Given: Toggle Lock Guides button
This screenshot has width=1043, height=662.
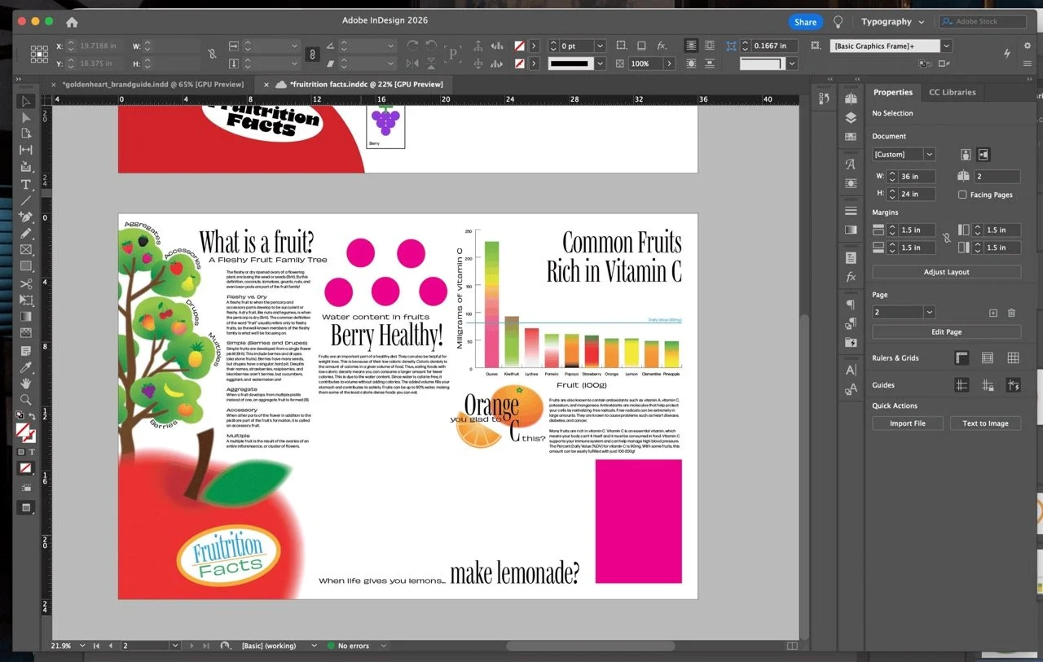Looking at the screenshot, I should (x=987, y=385).
